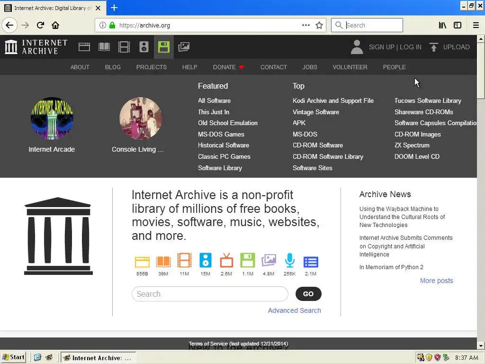Screen dimensions: 485x364
Task: Click the Console Living Room thumbnail
Action: pyautogui.click(x=141, y=118)
